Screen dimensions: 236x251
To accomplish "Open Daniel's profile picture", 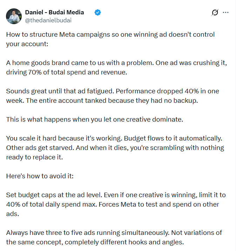I will [14, 16].
